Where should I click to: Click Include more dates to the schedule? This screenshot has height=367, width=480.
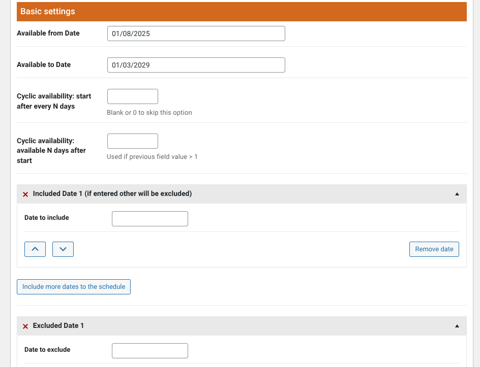[x=74, y=287]
